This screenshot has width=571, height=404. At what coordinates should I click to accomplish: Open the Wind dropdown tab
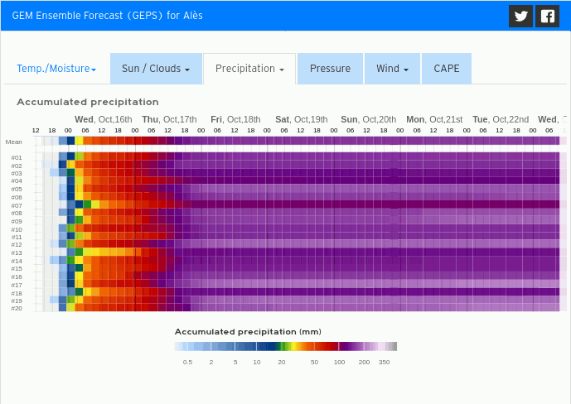click(392, 69)
